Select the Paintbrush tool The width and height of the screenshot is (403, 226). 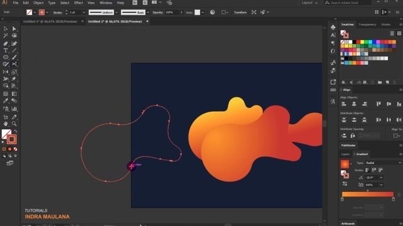(14, 57)
